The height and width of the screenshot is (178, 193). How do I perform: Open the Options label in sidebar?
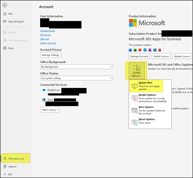[12, 166]
